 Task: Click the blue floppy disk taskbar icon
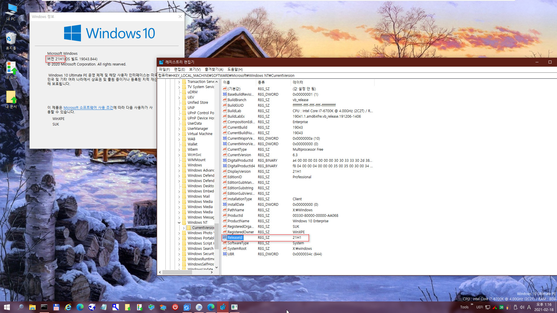tap(56, 307)
